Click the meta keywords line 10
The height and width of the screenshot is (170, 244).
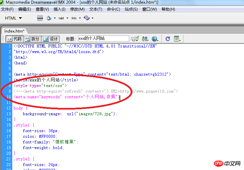tap(67, 97)
